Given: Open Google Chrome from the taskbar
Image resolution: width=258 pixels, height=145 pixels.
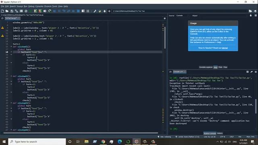Looking at the screenshot, I should [x=103, y=141].
